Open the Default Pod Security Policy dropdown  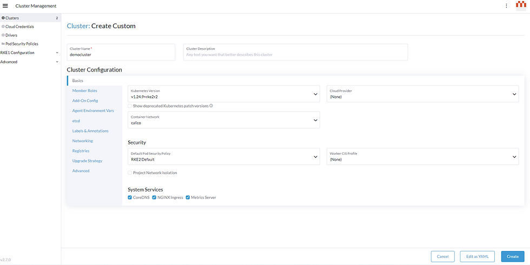[224, 156]
